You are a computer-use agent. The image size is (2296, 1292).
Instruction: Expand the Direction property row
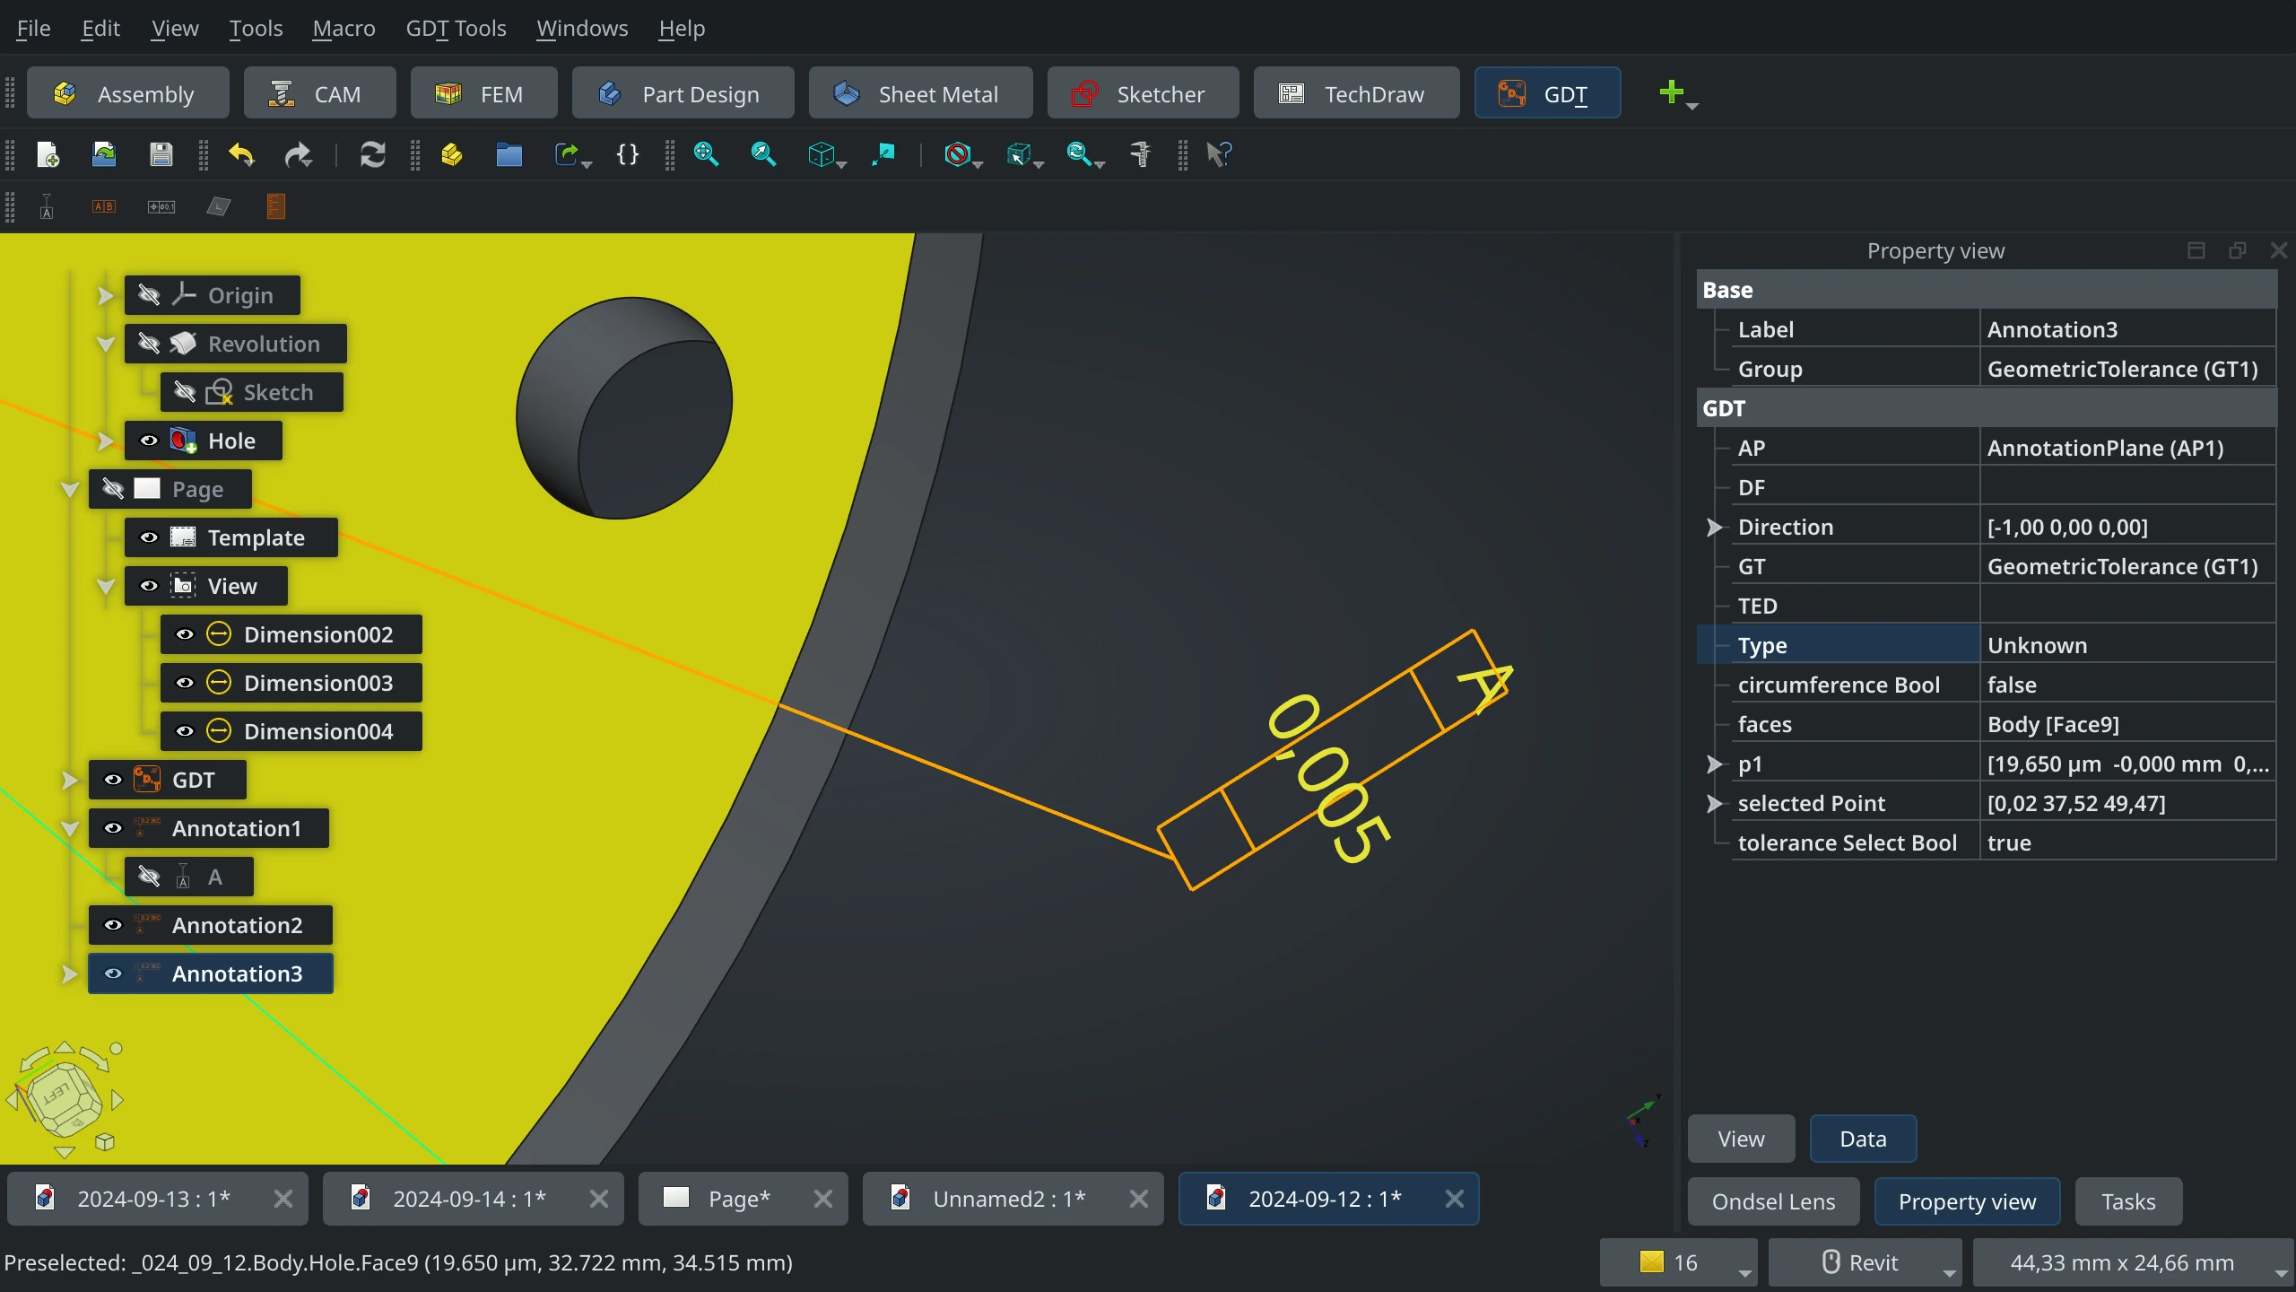[x=1713, y=527]
